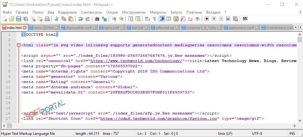This screenshot has height=137, width=303.
Task: Click the Copy toolbar icon
Action: click(x=64, y=19)
